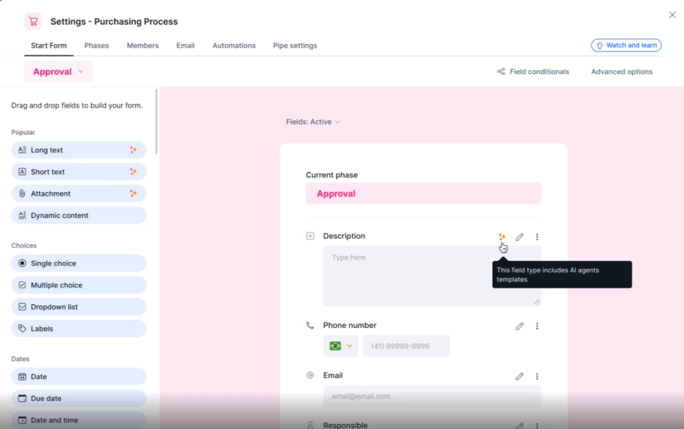The height and width of the screenshot is (429, 684).
Task: Click the AI sparkle icon on Short text
Action: (x=133, y=171)
